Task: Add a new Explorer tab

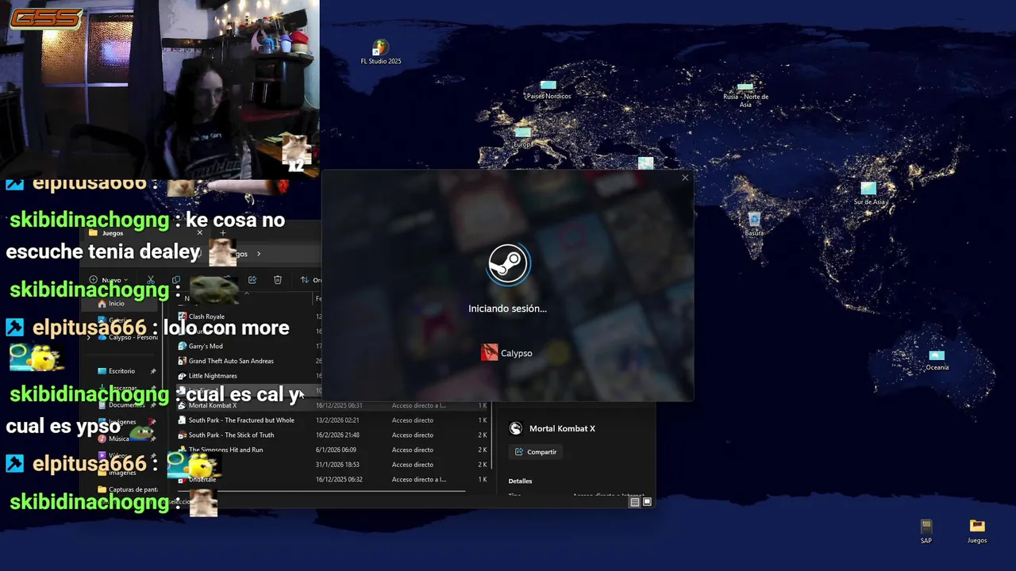Action: click(223, 233)
